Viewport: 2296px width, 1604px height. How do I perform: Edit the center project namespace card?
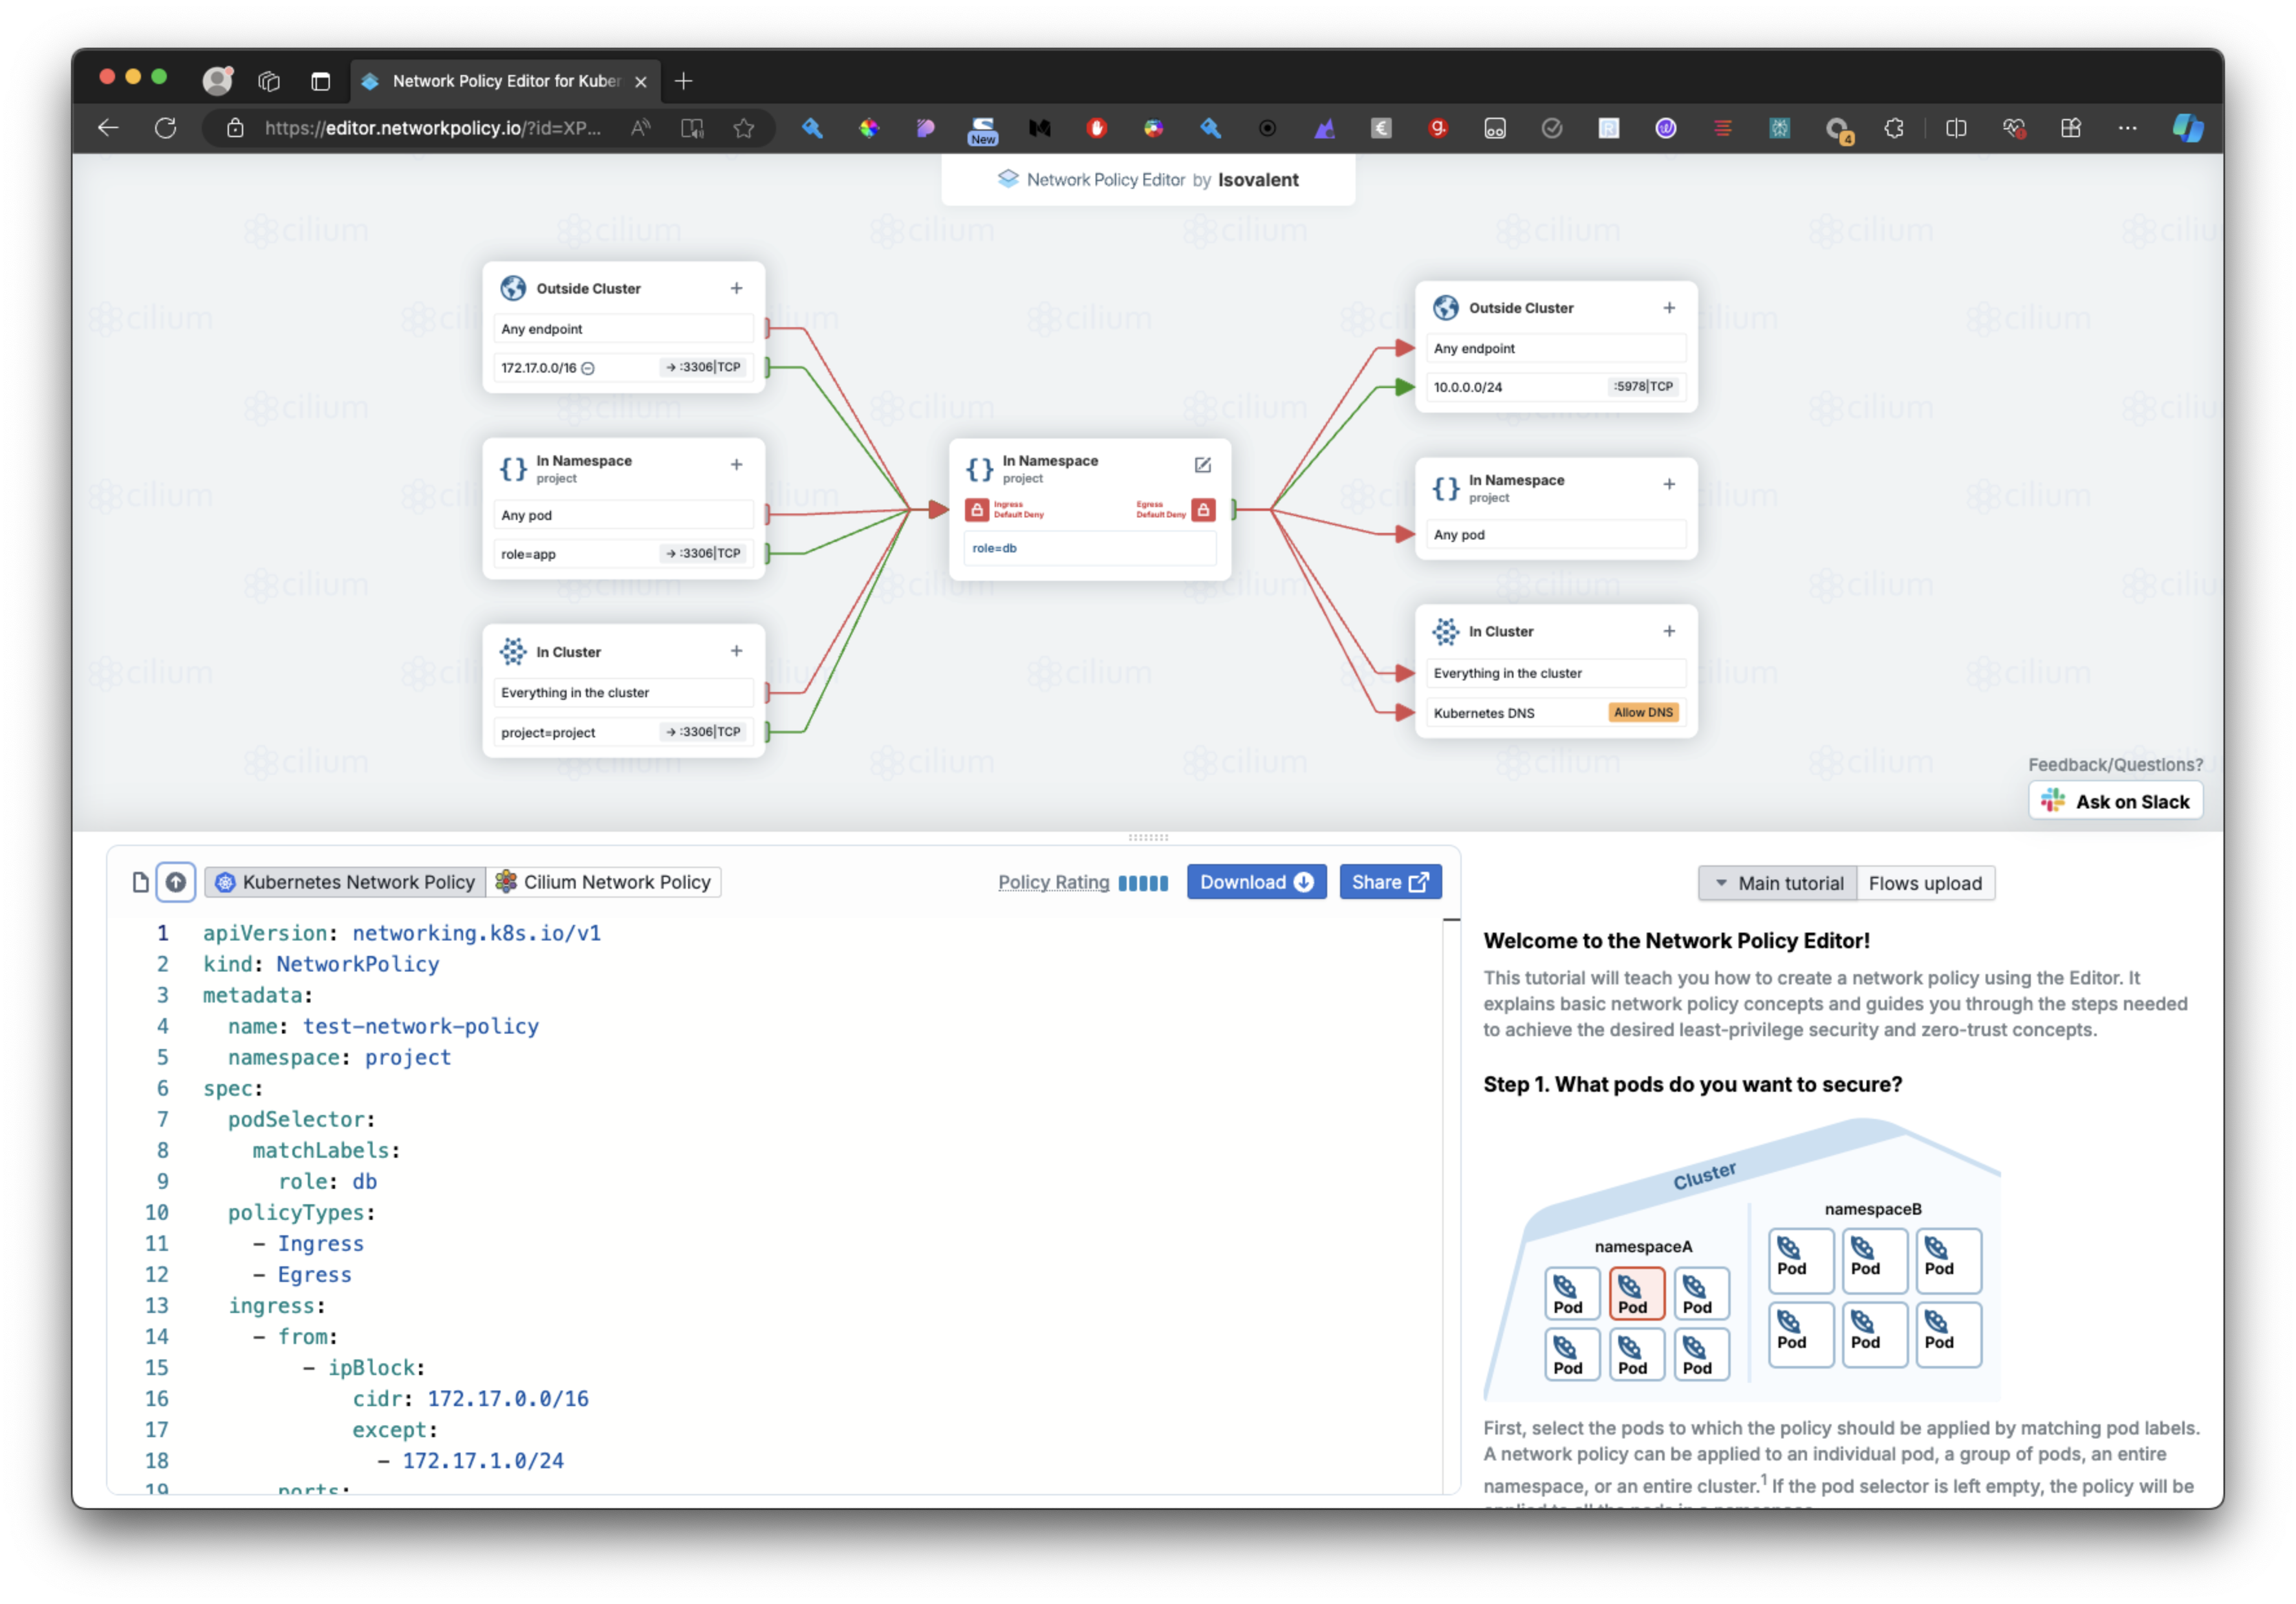point(1203,465)
